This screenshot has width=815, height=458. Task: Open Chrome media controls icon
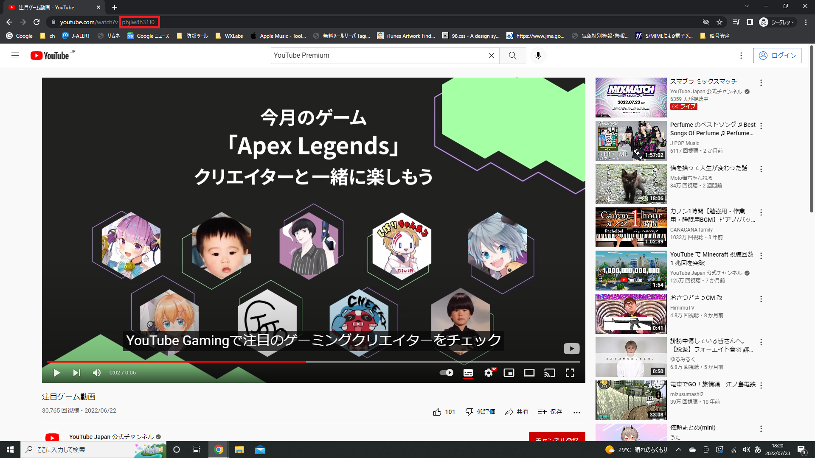pos(736,22)
